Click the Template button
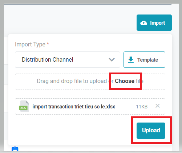 pos(144,60)
